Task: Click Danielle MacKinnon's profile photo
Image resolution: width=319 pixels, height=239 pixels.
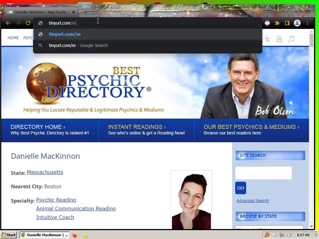Action: click(x=191, y=200)
